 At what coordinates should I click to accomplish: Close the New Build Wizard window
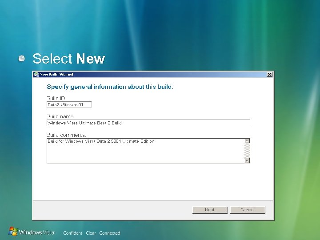[x=269, y=75]
